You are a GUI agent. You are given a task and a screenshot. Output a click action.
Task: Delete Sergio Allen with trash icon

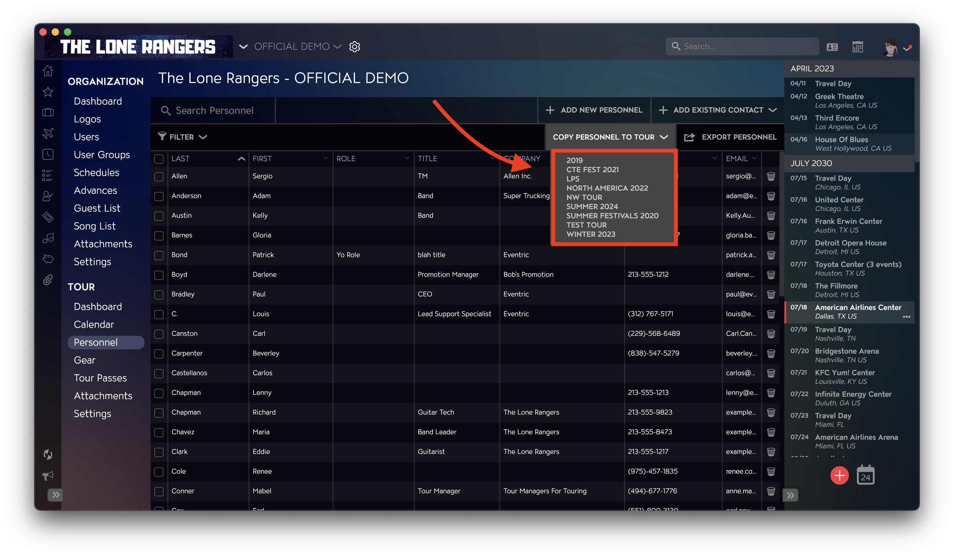click(771, 176)
